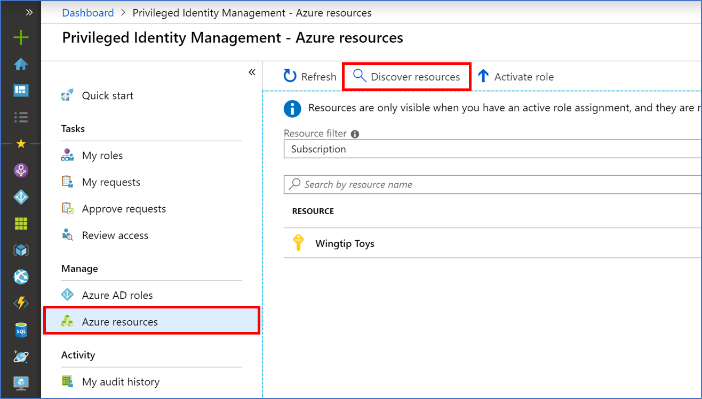
Task: Expand the left sidebar with double chevron
Action: pos(29,12)
